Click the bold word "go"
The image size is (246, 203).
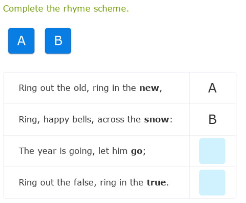pyautogui.click(x=137, y=151)
